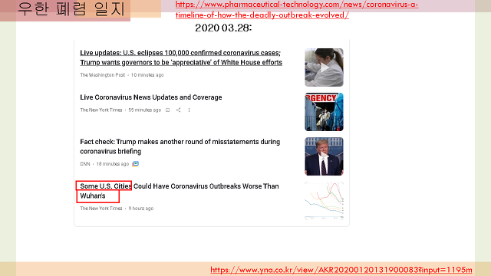Click the 18 minutes ago timestamp
This screenshot has width=491, height=276.
(113, 163)
